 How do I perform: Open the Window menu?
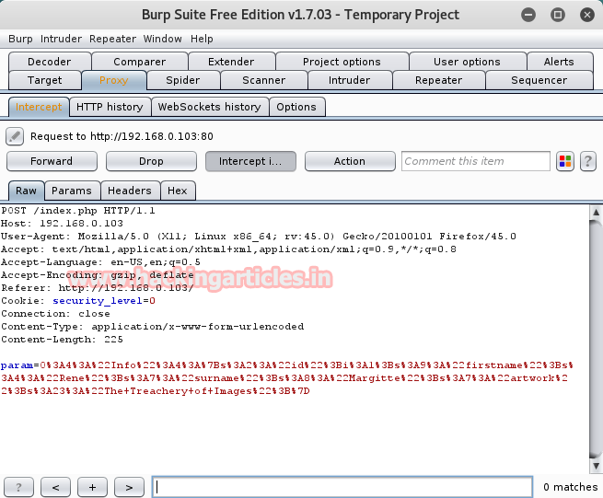coord(163,39)
